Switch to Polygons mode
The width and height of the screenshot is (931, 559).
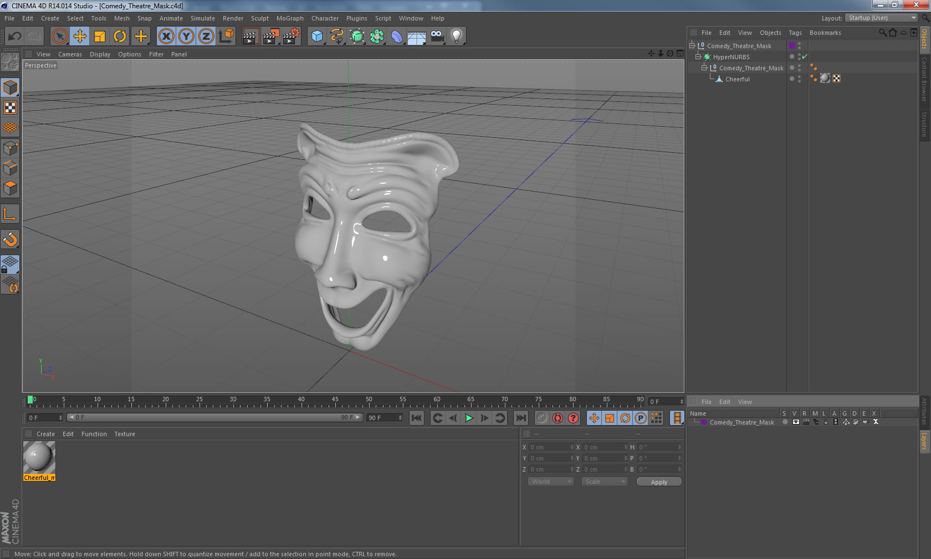coord(10,188)
